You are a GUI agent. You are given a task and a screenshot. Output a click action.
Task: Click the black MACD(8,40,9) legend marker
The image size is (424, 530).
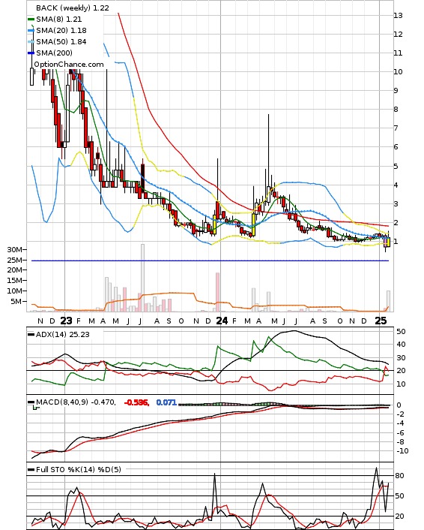click(31, 402)
